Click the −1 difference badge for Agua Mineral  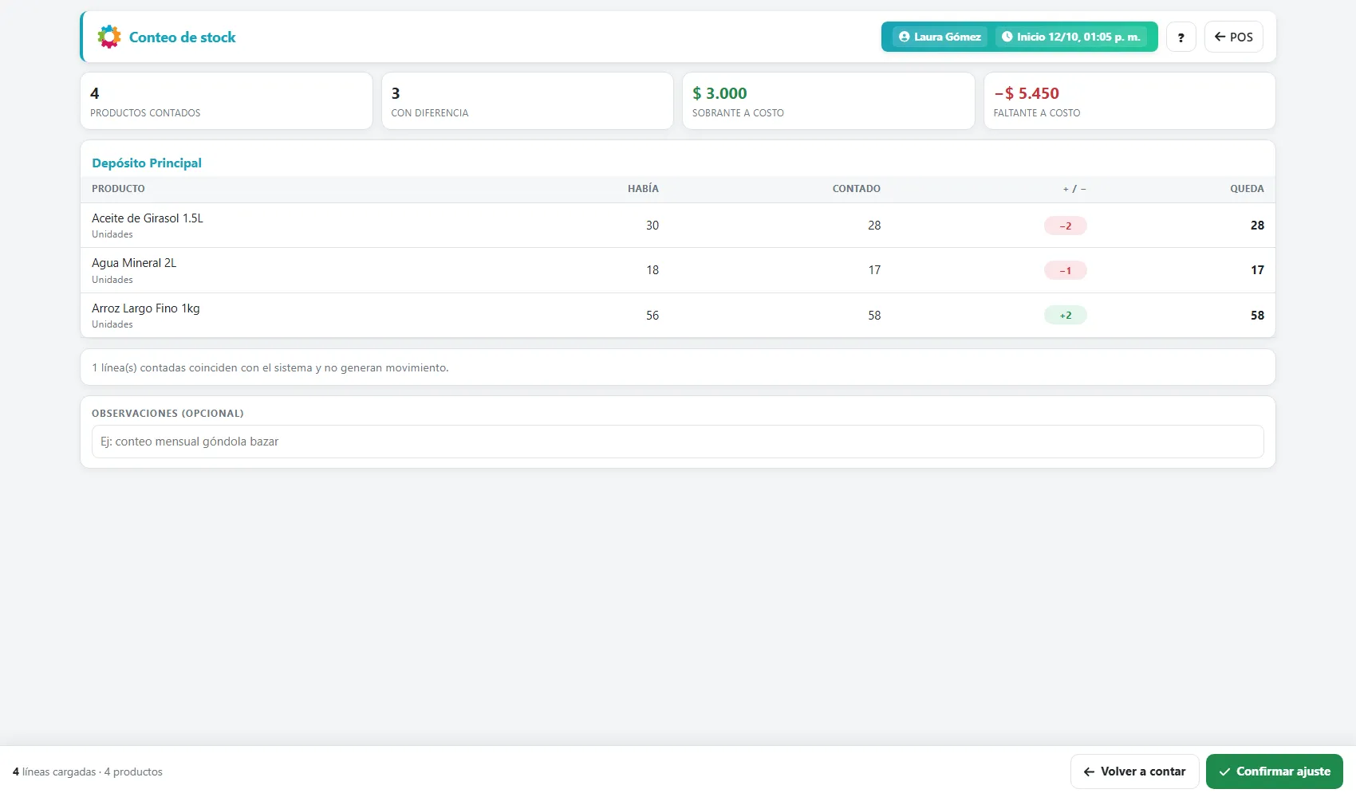(x=1066, y=270)
